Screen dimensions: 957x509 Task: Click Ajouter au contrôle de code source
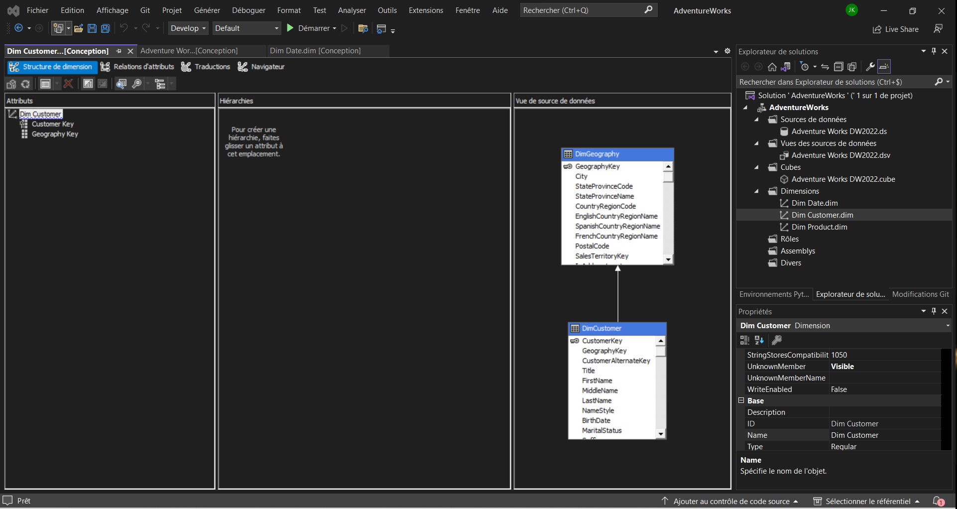(x=730, y=501)
